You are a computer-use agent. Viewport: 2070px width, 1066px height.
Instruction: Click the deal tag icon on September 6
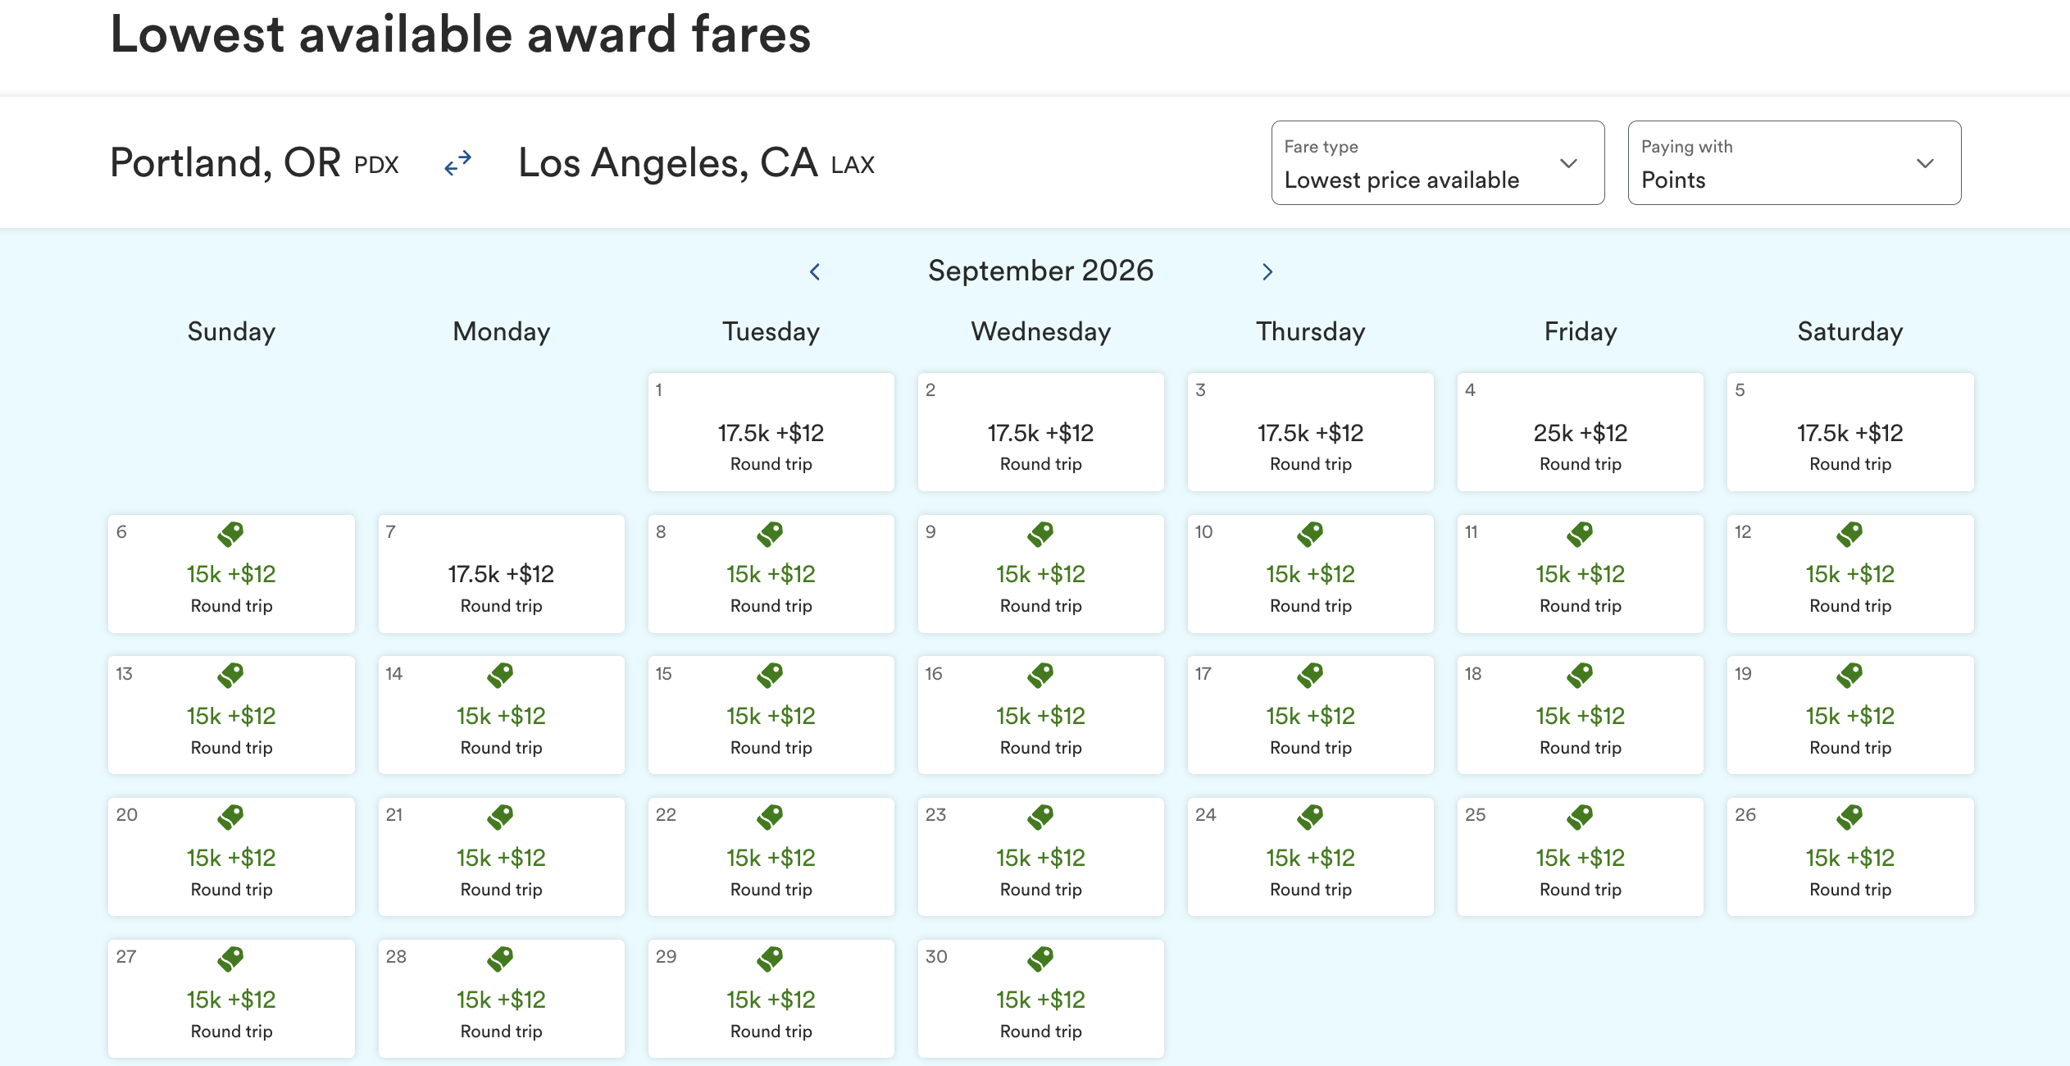230,534
